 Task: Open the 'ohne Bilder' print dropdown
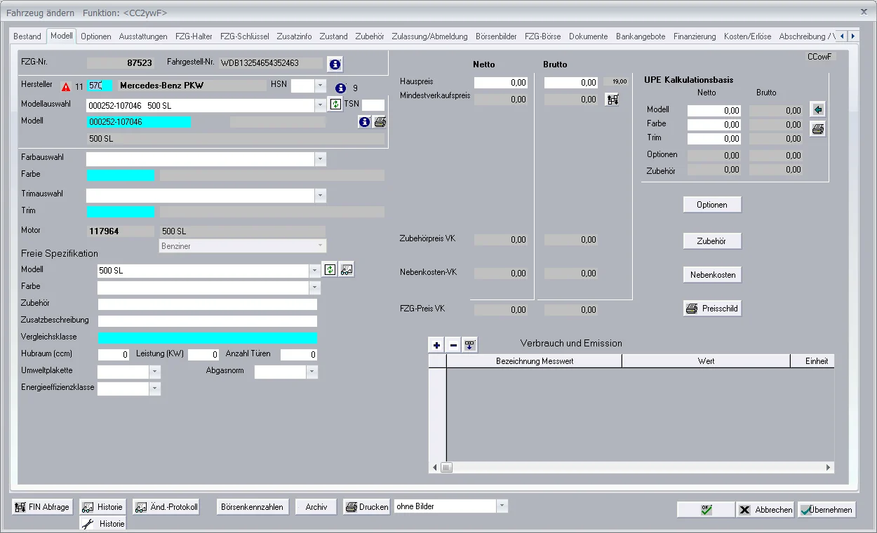pyautogui.click(x=502, y=506)
